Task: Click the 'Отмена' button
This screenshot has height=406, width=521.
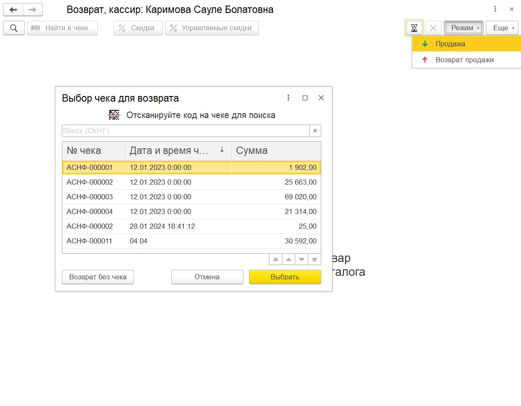Action: [207, 277]
